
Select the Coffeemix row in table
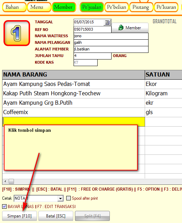(x=92, y=112)
